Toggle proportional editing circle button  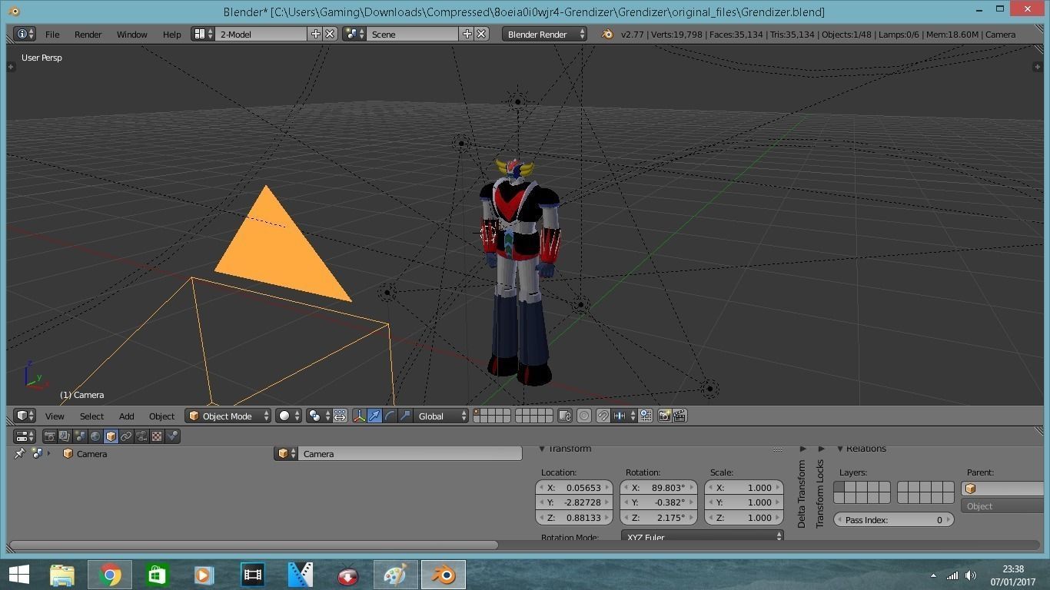[x=584, y=416]
